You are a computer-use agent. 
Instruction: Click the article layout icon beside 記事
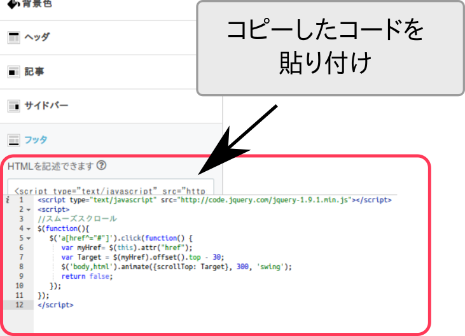click(x=13, y=72)
